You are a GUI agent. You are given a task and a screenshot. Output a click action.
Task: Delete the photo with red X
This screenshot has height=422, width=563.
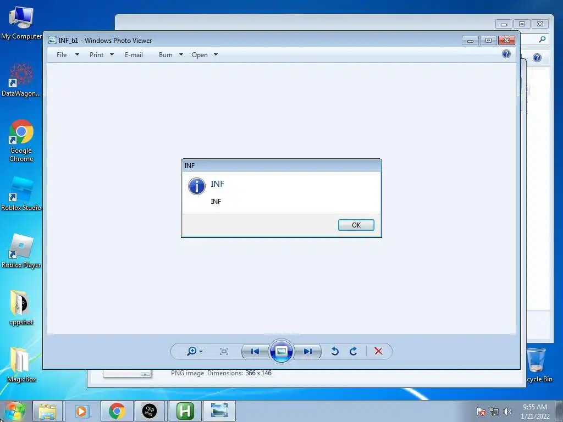378,351
